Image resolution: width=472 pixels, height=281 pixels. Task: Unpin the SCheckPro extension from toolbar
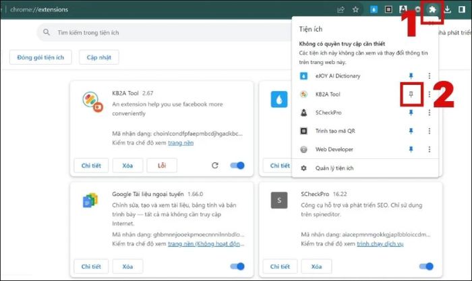click(411, 113)
